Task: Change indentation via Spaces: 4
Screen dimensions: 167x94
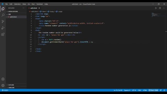Action: pyautogui.click(x=127, y=90)
